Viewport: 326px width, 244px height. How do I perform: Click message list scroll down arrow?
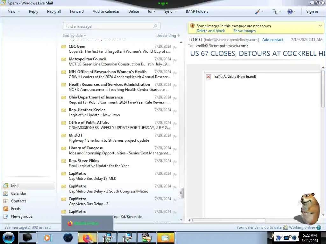coord(181,220)
